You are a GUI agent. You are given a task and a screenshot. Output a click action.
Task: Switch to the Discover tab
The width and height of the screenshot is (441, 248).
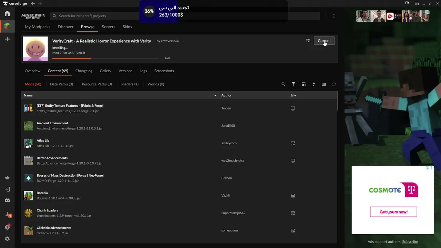click(x=66, y=27)
